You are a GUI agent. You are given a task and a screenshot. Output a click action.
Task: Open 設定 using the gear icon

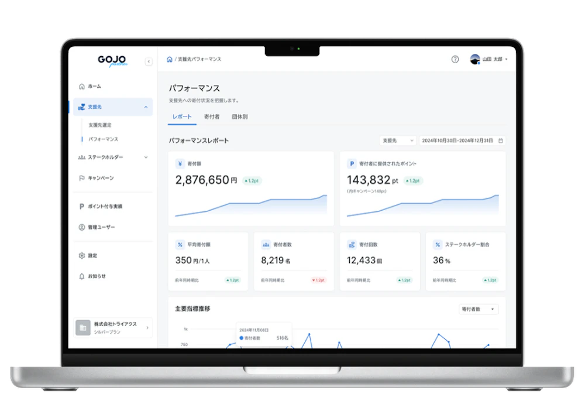pyautogui.click(x=82, y=255)
